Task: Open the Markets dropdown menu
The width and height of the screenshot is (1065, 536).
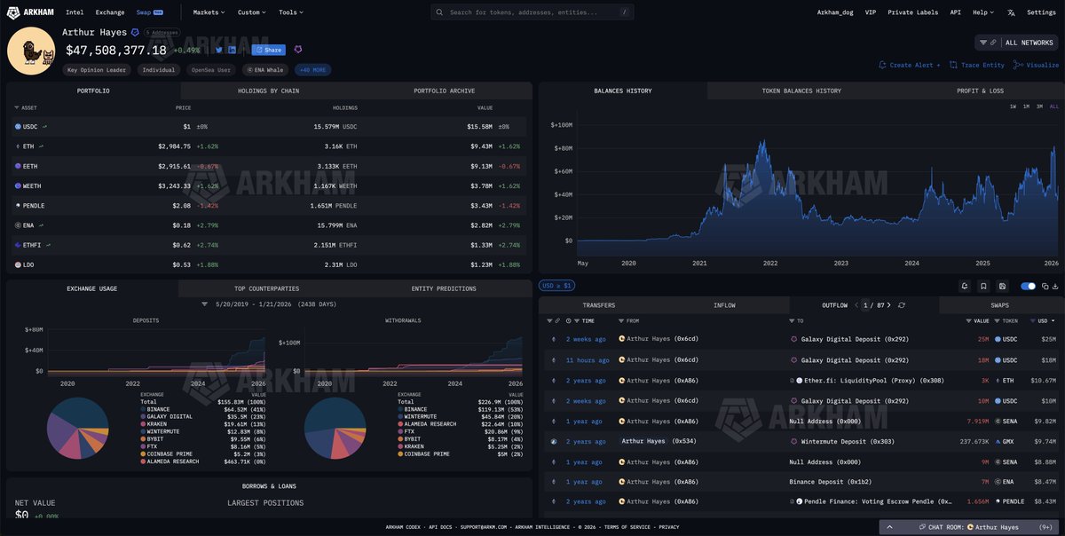Action: pyautogui.click(x=209, y=12)
